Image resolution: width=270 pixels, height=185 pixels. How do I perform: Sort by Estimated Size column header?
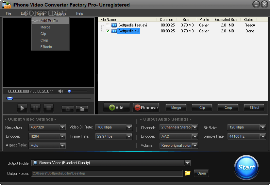tap(226, 20)
